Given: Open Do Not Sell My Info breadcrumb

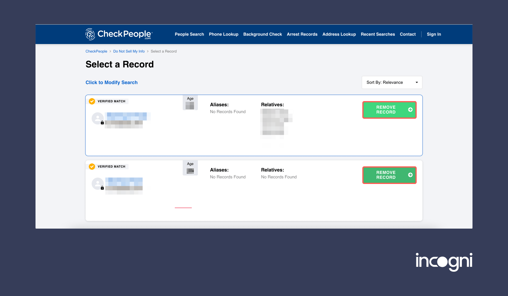Looking at the screenshot, I should 129,51.
